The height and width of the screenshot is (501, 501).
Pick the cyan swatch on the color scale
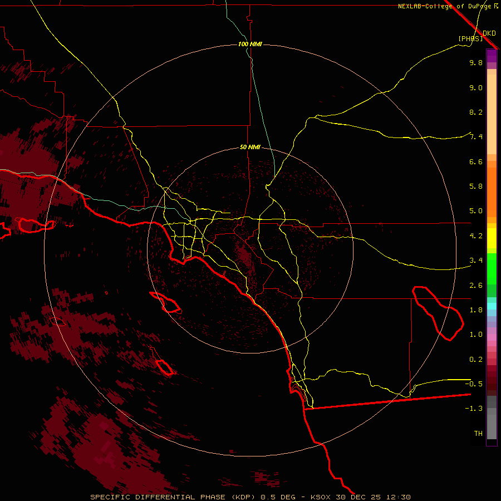492,306
